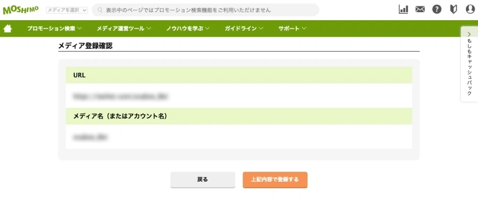Open the サポート menu
This screenshot has height=202, width=478.
click(x=292, y=29)
